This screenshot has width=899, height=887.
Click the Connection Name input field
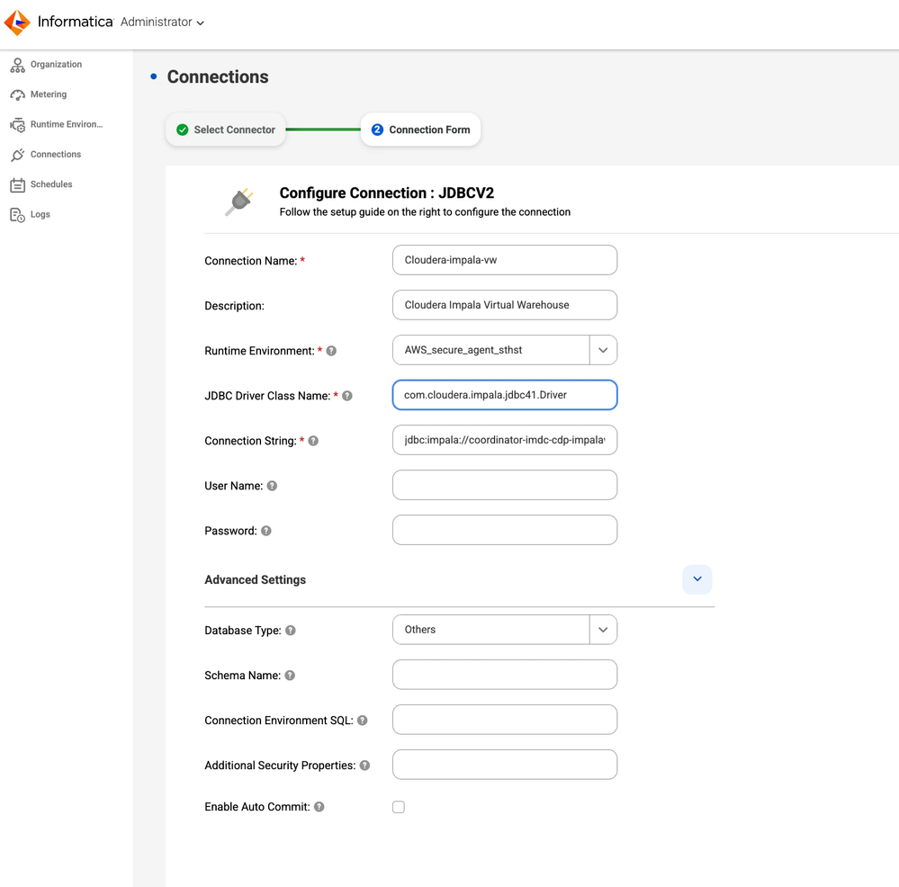point(505,260)
